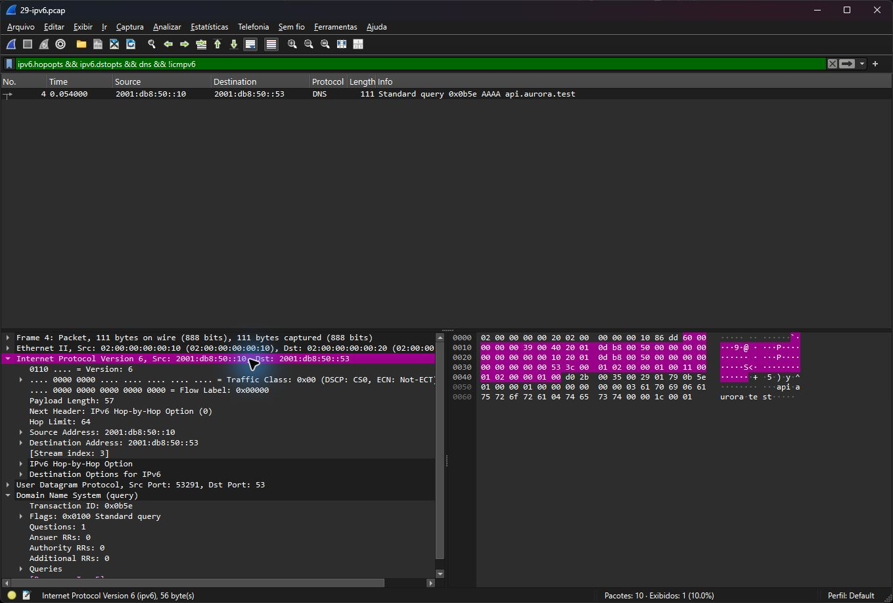
Task: Expand Destination Options for IPv6
Action: coord(21,474)
